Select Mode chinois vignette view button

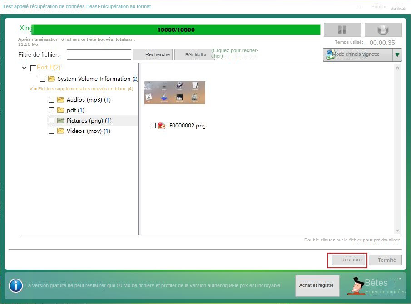coord(358,55)
